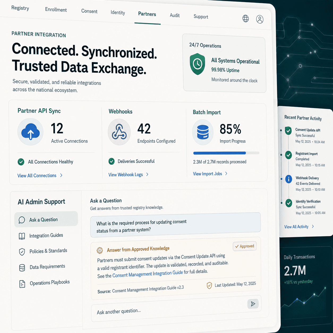Click the cloud upload Partner API Sync icon
This screenshot has width=333, height=333.
coord(30,132)
